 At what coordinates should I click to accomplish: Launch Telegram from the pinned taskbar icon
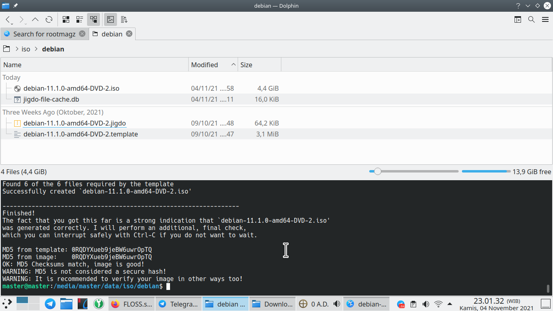point(50,304)
